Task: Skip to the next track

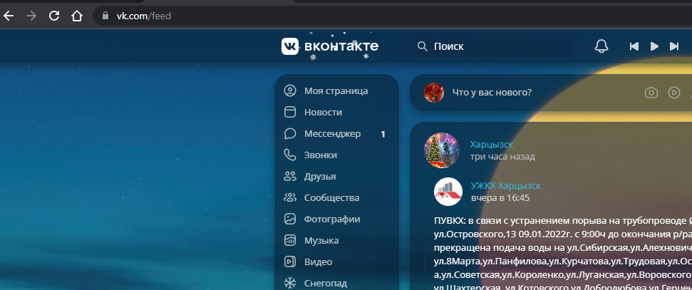Action: 674,46
